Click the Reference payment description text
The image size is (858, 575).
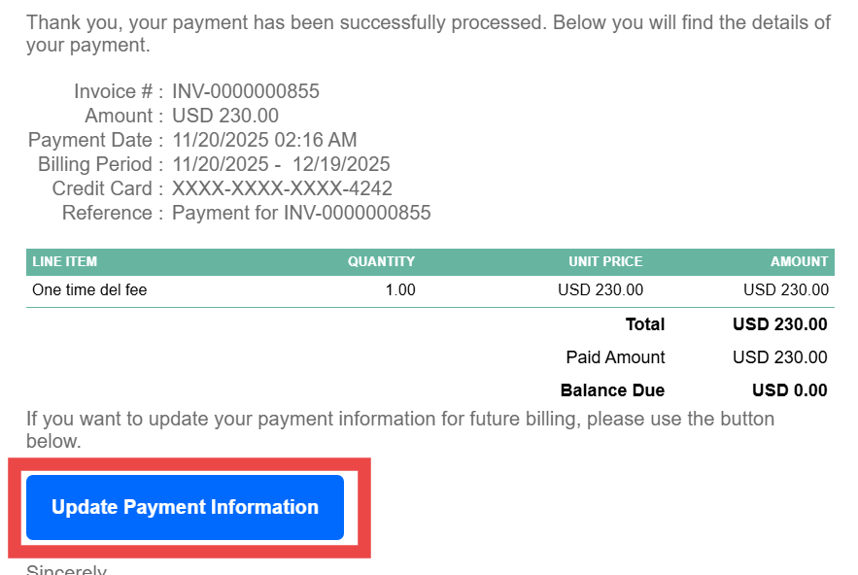tap(301, 214)
